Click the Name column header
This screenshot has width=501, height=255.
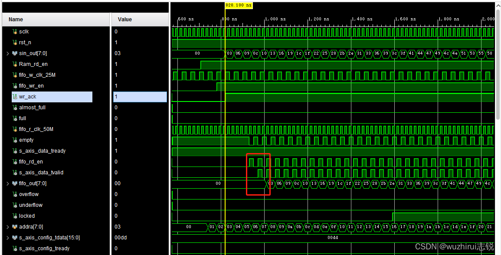56,20
